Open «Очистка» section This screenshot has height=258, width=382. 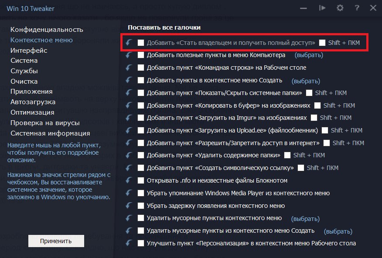(24, 81)
